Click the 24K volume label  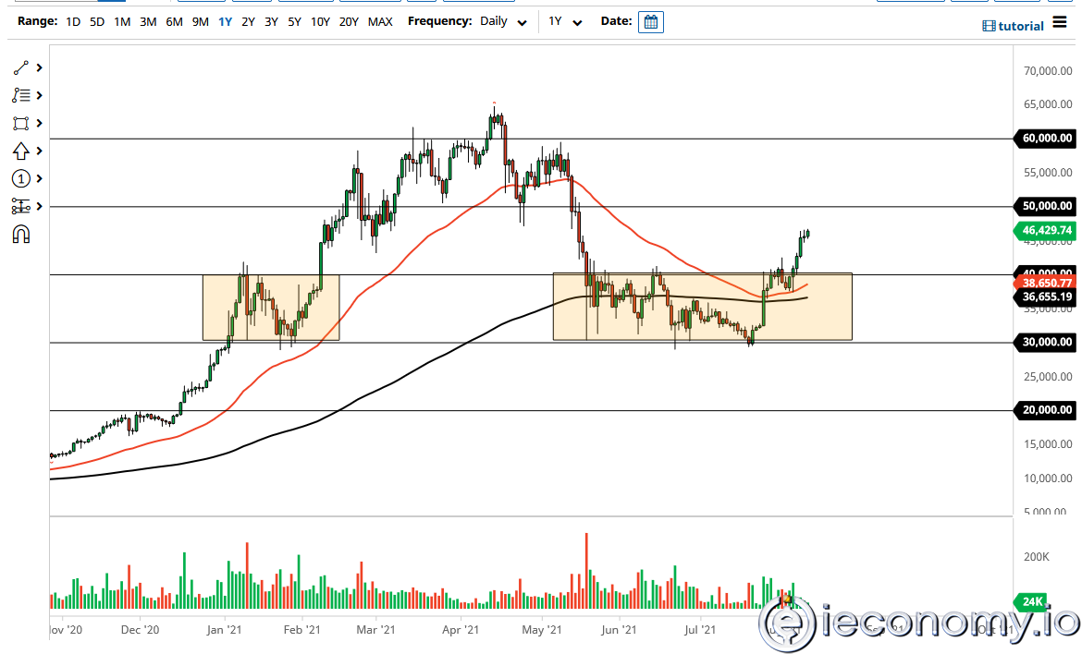[1031, 602]
